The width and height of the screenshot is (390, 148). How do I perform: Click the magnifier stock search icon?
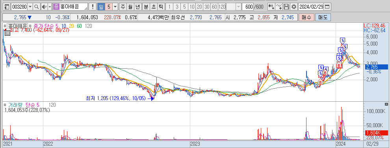pyautogui.click(x=37, y=7)
